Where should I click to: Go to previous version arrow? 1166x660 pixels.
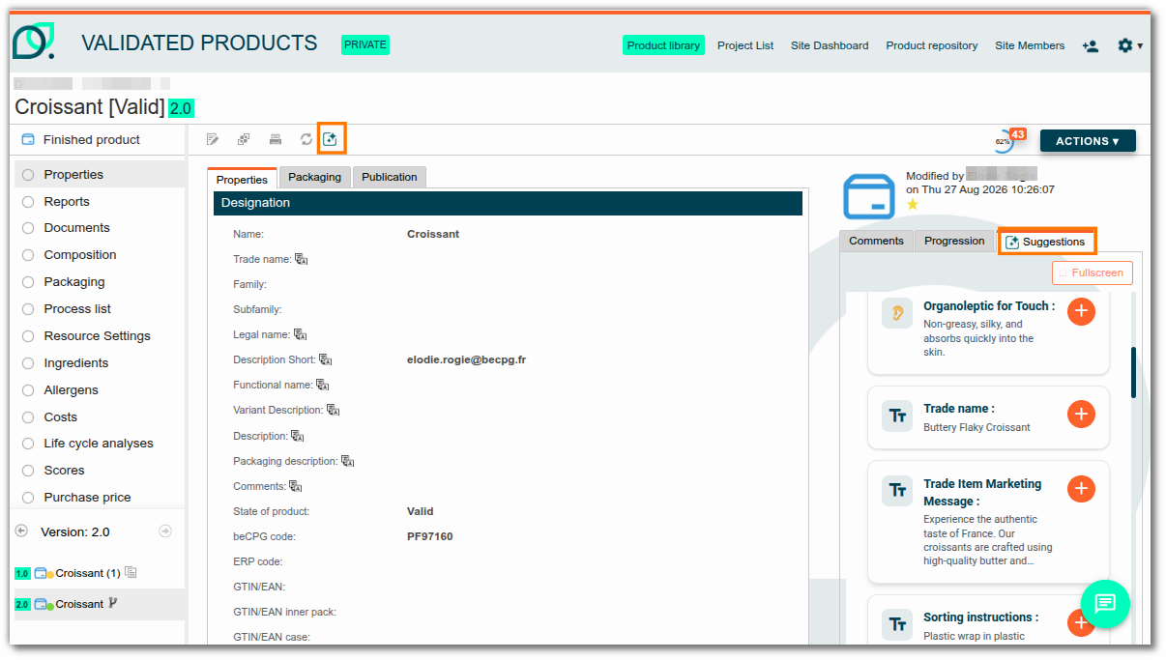point(21,531)
